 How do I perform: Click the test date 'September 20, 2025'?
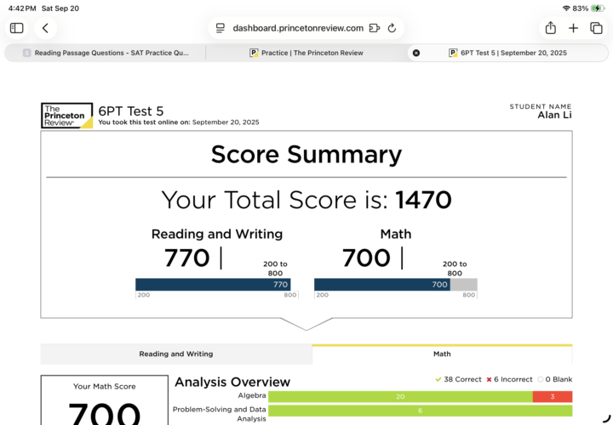tap(226, 122)
